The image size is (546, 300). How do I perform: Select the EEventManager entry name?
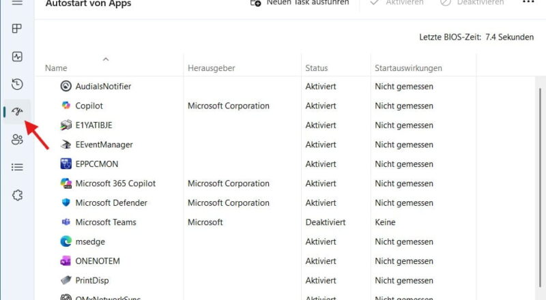click(104, 145)
